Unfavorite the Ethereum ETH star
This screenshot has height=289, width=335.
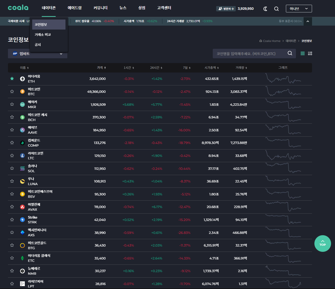(12, 79)
